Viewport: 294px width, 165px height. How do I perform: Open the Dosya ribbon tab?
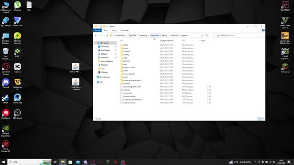pos(97,30)
